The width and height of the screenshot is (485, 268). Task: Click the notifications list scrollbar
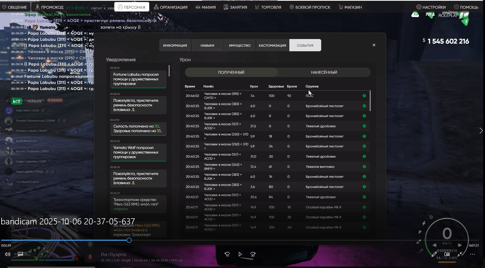(169, 71)
